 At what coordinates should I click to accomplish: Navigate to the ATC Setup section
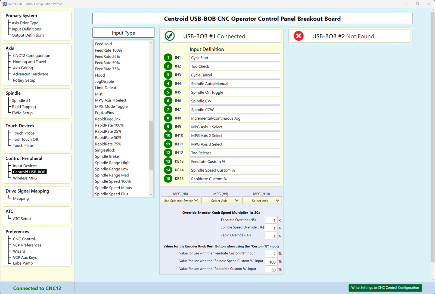pyautogui.click(x=22, y=219)
